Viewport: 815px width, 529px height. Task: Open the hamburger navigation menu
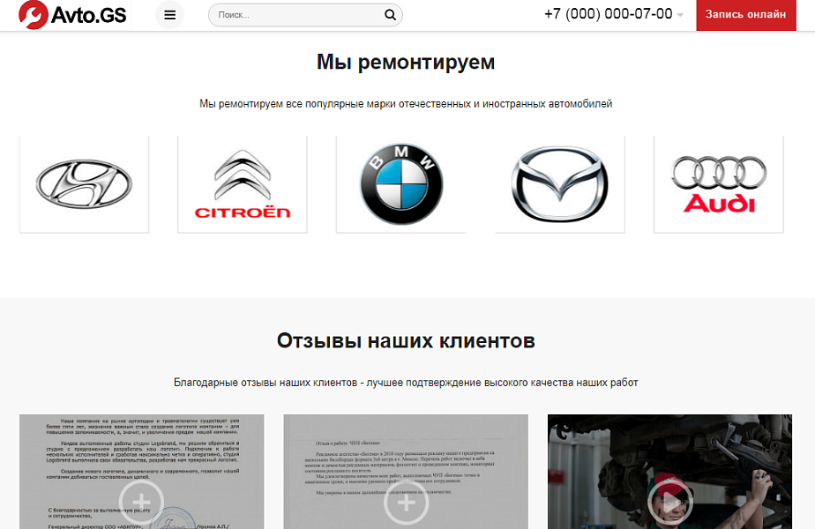169,14
